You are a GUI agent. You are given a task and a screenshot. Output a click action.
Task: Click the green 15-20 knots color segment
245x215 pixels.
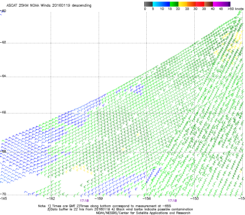pos(174,4)
